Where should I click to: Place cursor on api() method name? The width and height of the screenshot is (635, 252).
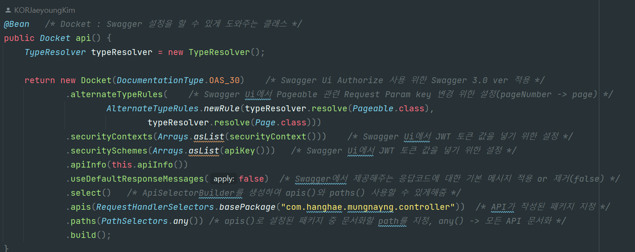point(83,38)
